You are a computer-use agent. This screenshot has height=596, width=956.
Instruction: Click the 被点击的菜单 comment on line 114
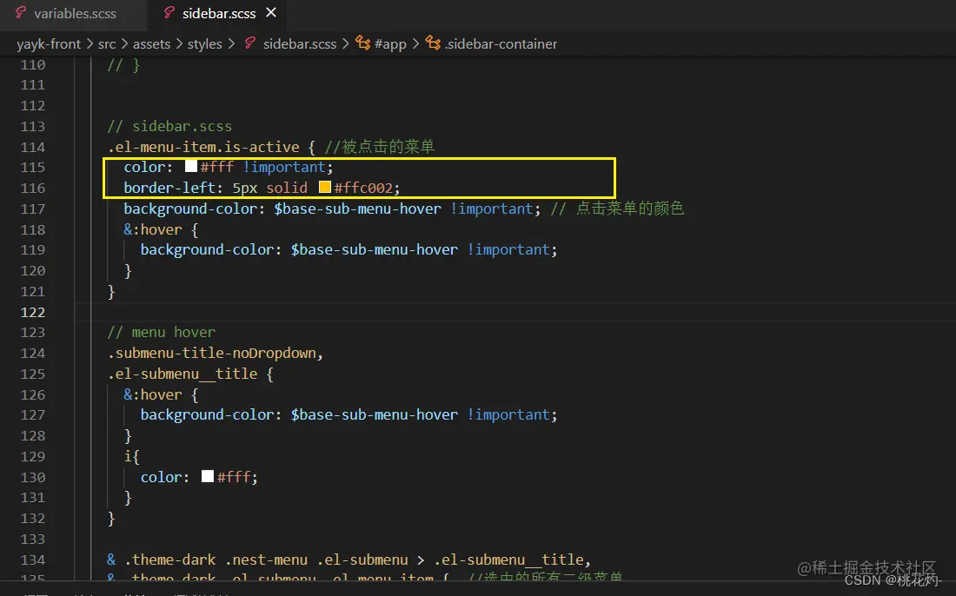coord(388,147)
